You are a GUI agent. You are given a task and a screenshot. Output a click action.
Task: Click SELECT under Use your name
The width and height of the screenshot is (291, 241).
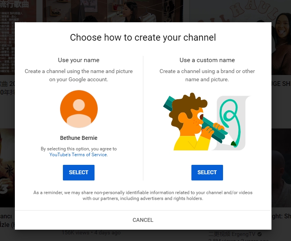pos(79,172)
